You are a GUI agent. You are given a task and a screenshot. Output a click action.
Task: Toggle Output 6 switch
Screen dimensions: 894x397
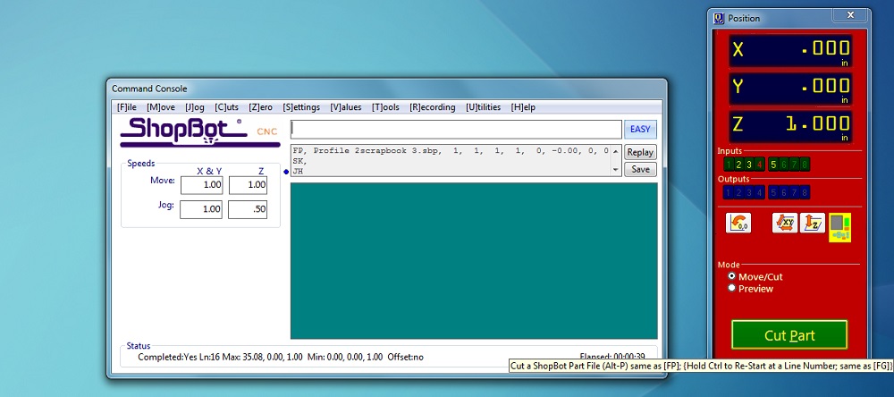pyautogui.click(x=783, y=193)
